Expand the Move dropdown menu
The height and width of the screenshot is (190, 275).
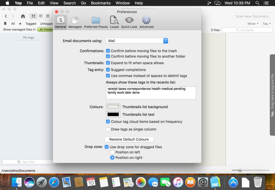coord(253,24)
